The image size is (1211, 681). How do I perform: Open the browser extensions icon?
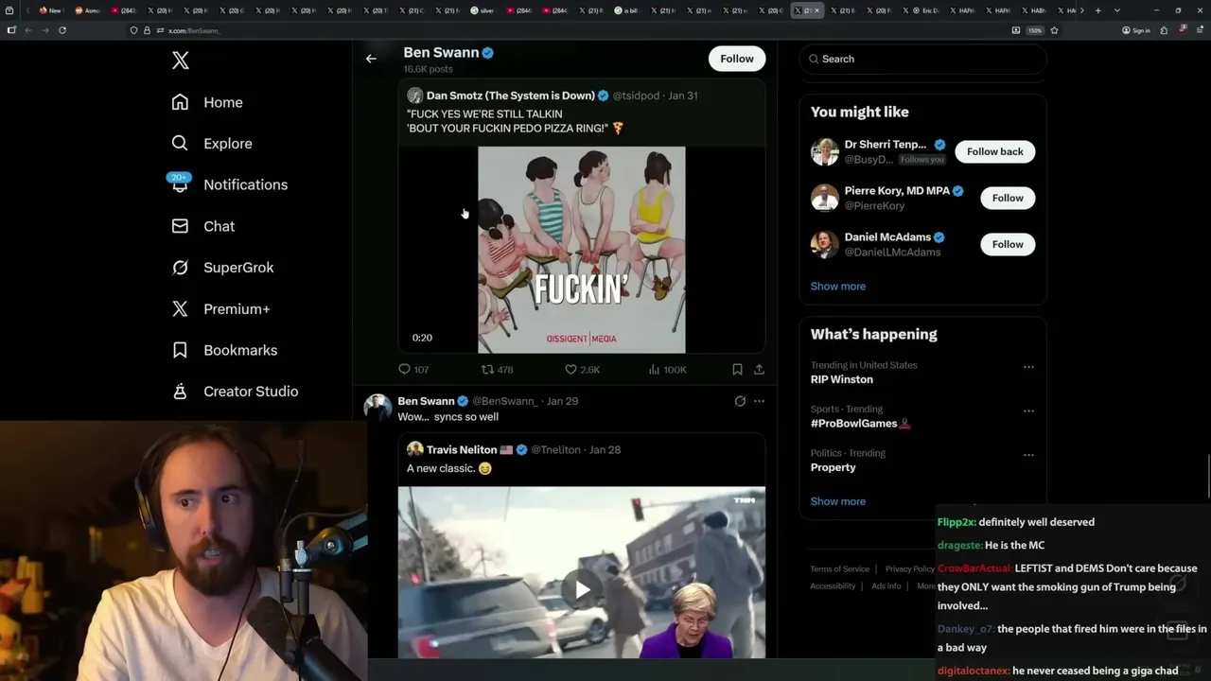(x=1164, y=30)
